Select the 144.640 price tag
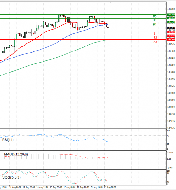 [171, 36]
